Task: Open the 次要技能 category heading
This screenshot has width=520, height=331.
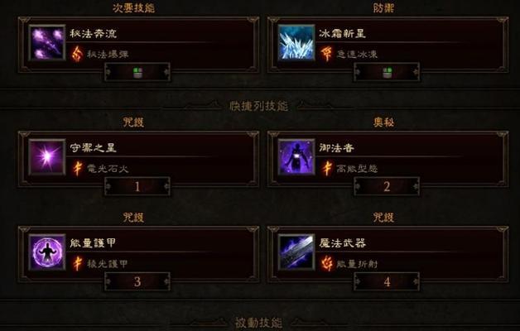Action: (133, 7)
